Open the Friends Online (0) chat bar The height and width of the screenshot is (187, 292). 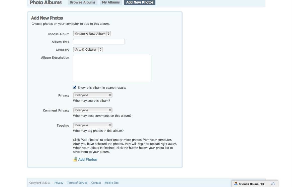click(x=251, y=184)
